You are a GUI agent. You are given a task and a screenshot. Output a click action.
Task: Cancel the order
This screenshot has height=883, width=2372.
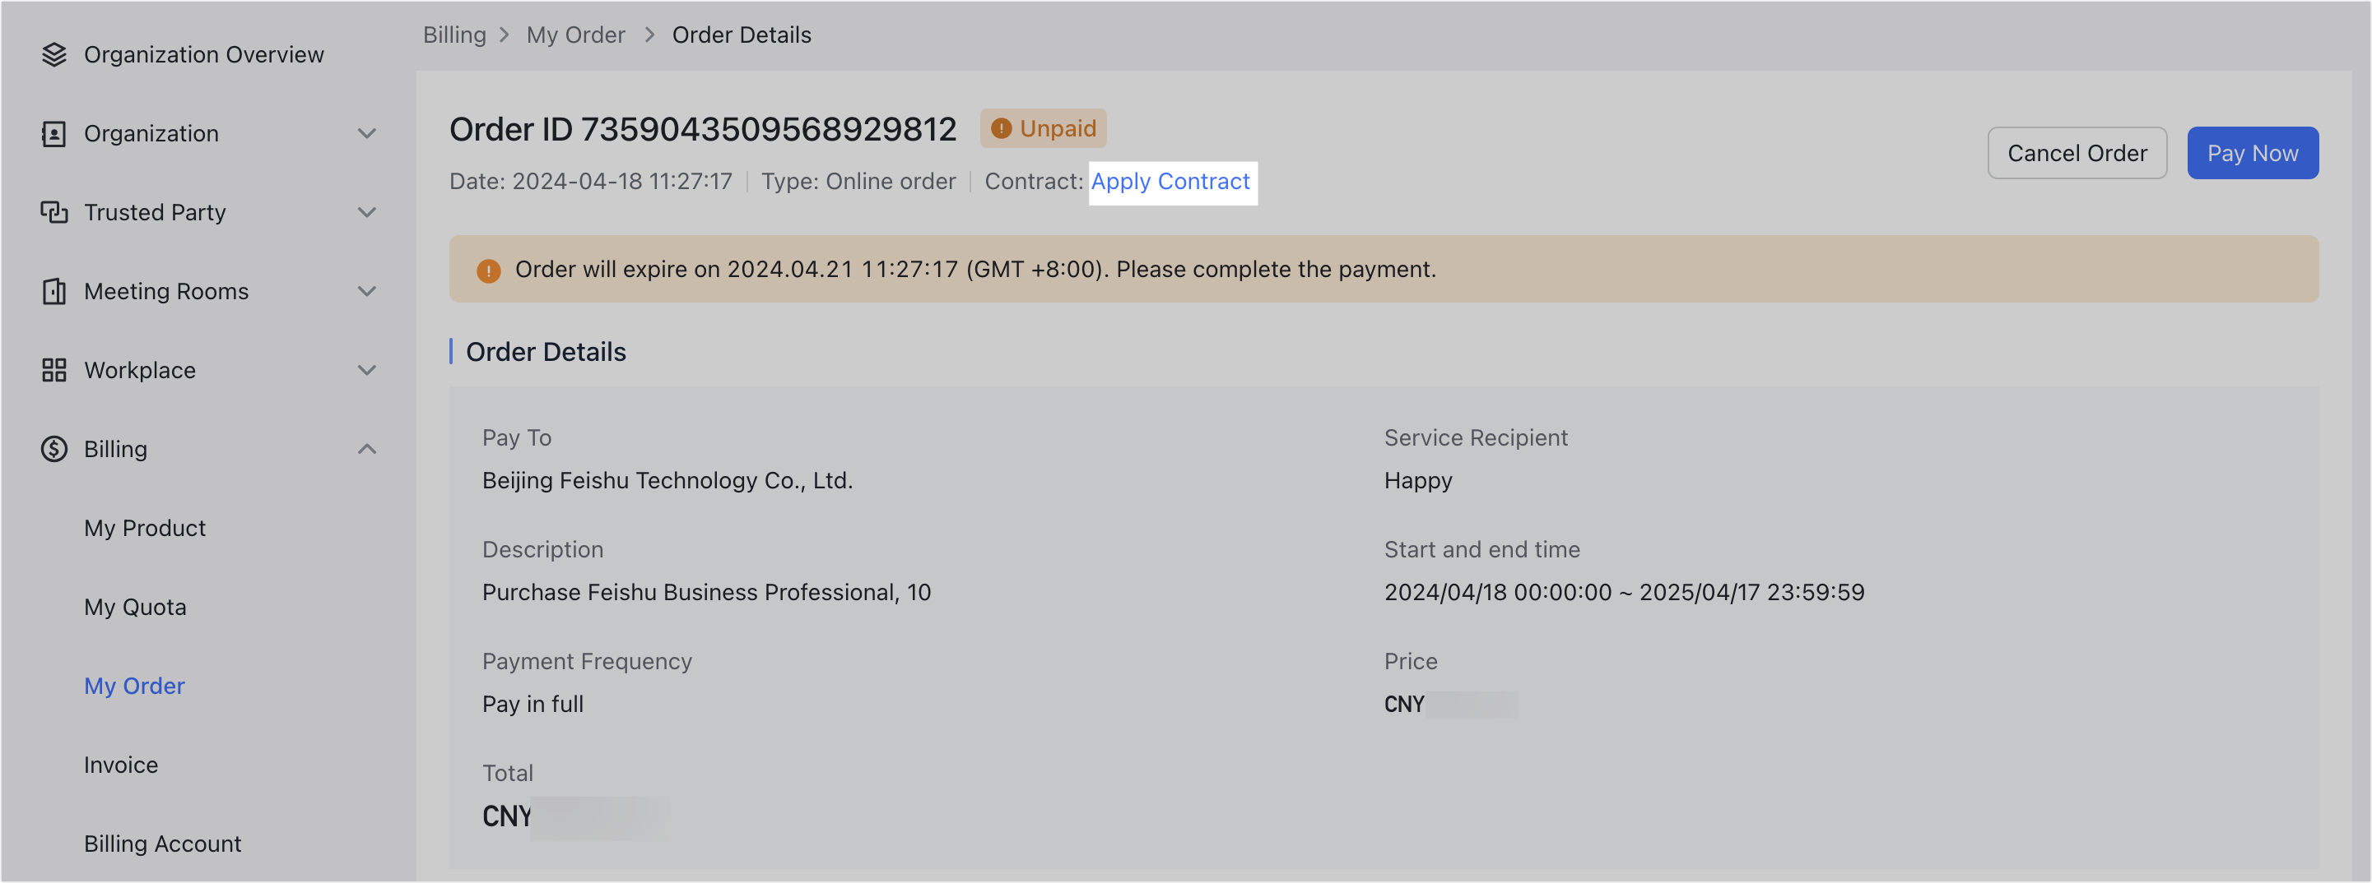(x=2077, y=153)
